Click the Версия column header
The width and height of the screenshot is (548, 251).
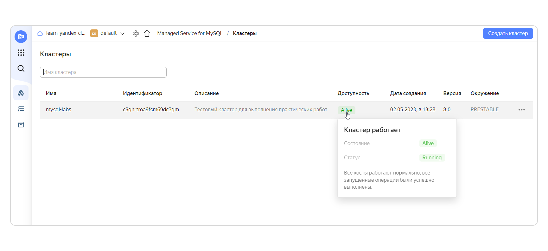click(x=452, y=94)
